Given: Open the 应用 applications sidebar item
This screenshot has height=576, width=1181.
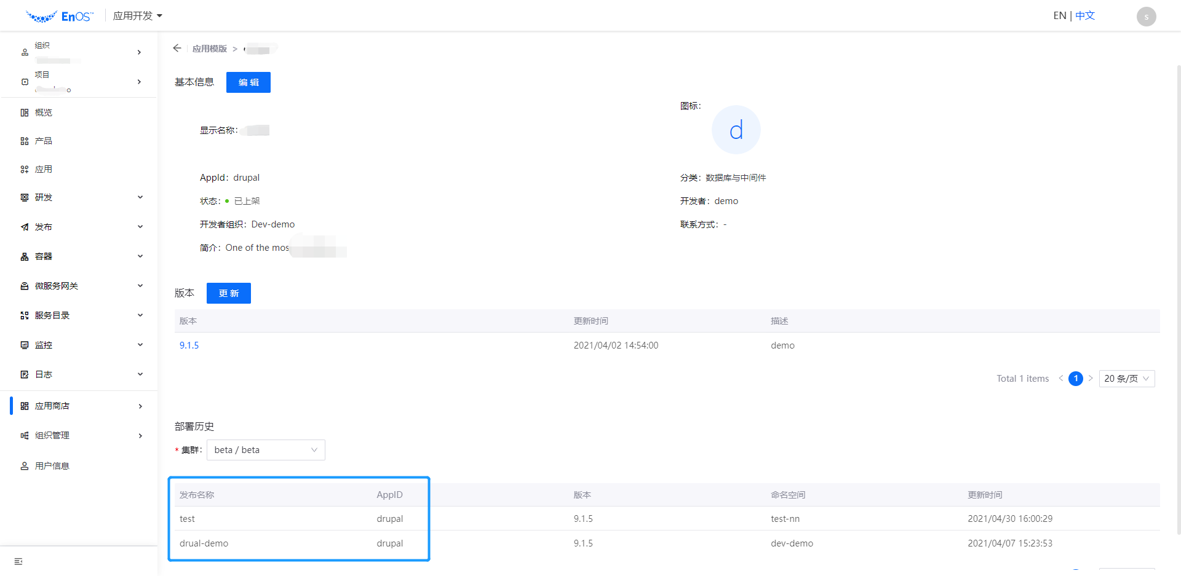Looking at the screenshot, I should point(43,169).
